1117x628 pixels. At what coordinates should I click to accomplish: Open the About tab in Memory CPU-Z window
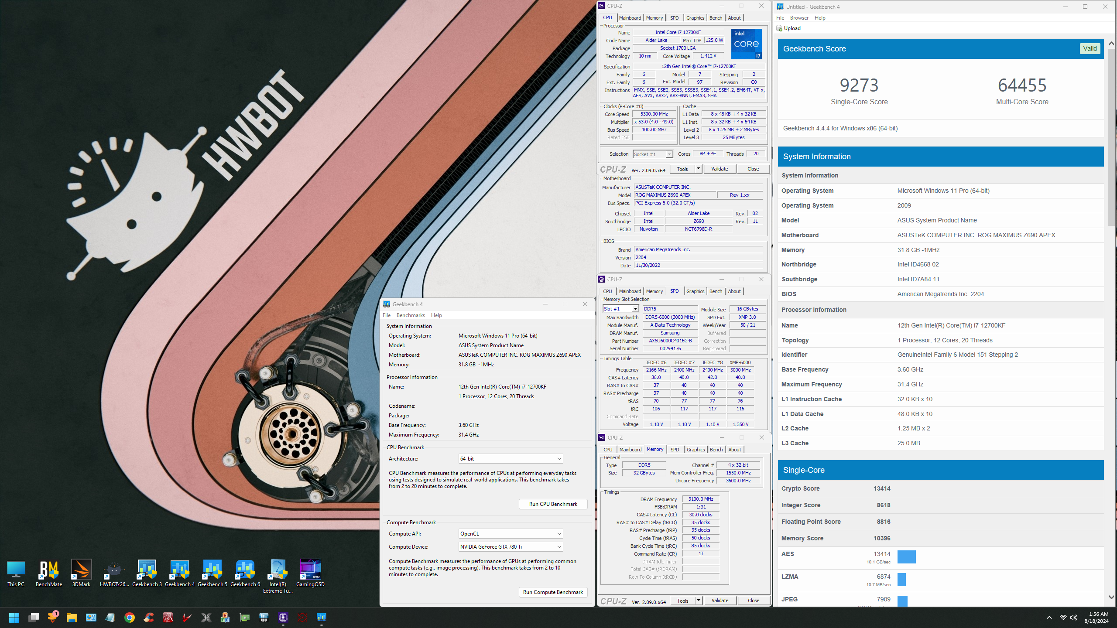[x=735, y=450]
